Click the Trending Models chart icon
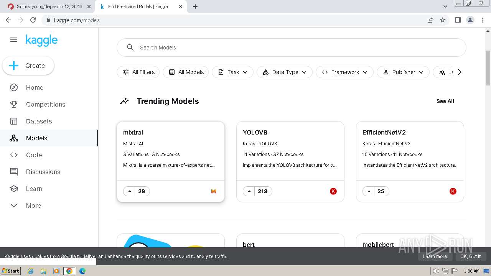This screenshot has height=276, width=491. pyautogui.click(x=124, y=101)
